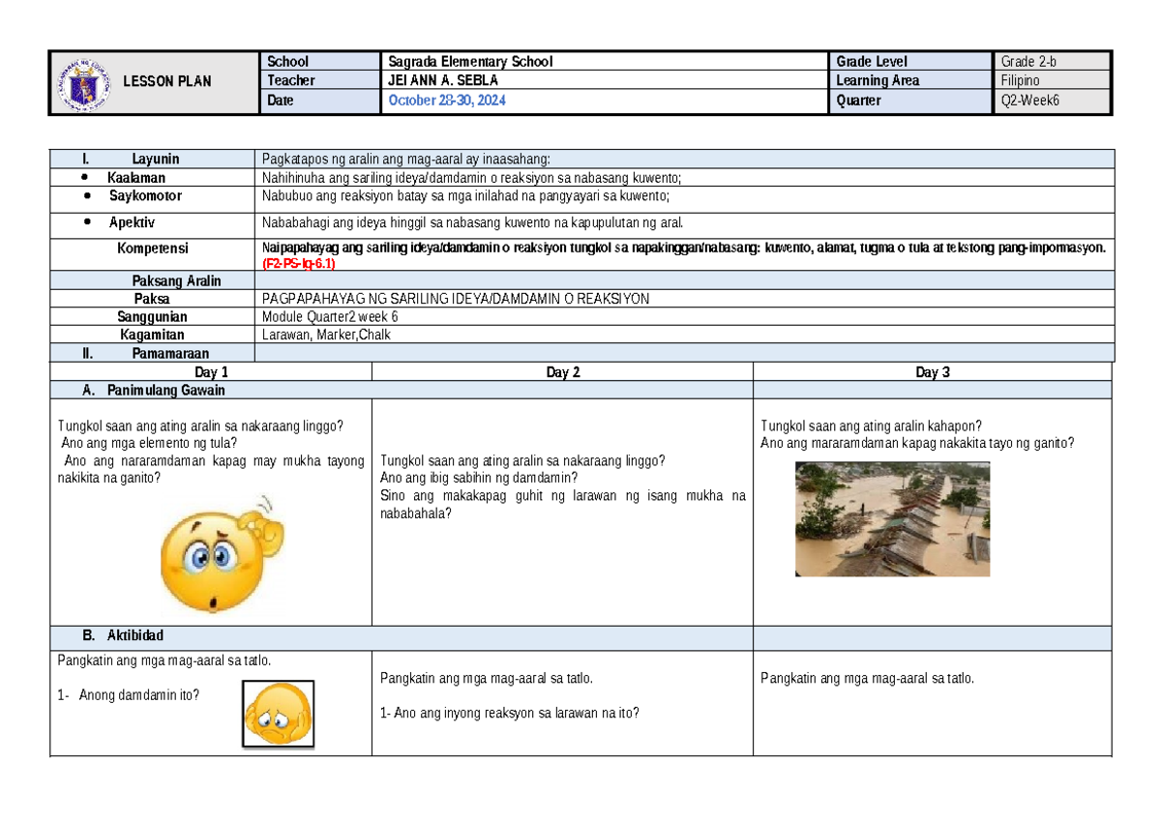This screenshot has width=1161, height=821.
Task: Click the red code '(F2-PS-Iq-6.1)'
Action: (298, 263)
